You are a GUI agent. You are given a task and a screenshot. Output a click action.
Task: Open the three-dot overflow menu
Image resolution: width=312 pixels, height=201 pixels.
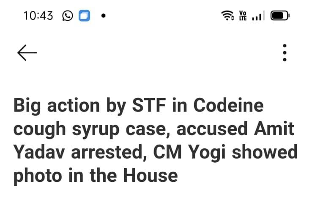pyautogui.click(x=285, y=52)
